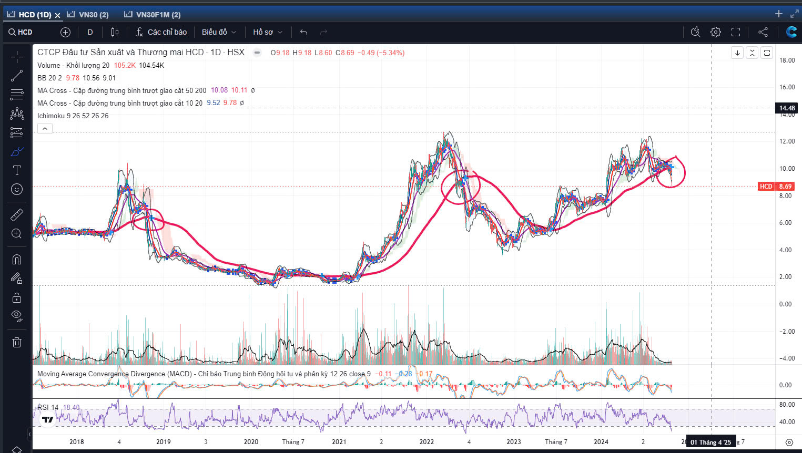Click the dash icon beside HSX title
802x453 pixels.
coord(257,53)
